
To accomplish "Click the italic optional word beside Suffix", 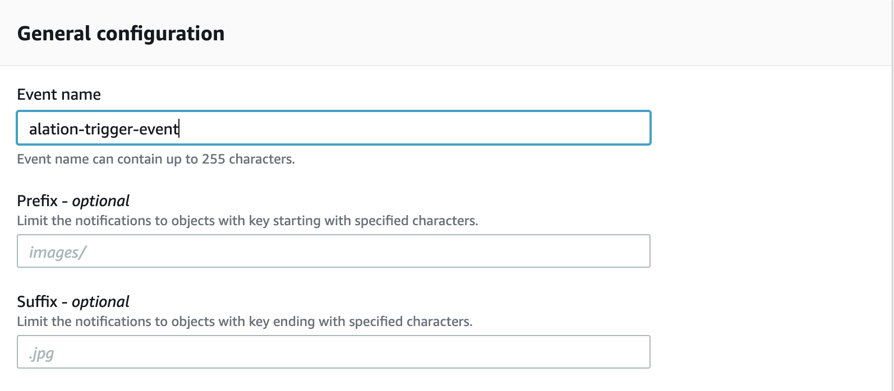I will (x=101, y=301).
